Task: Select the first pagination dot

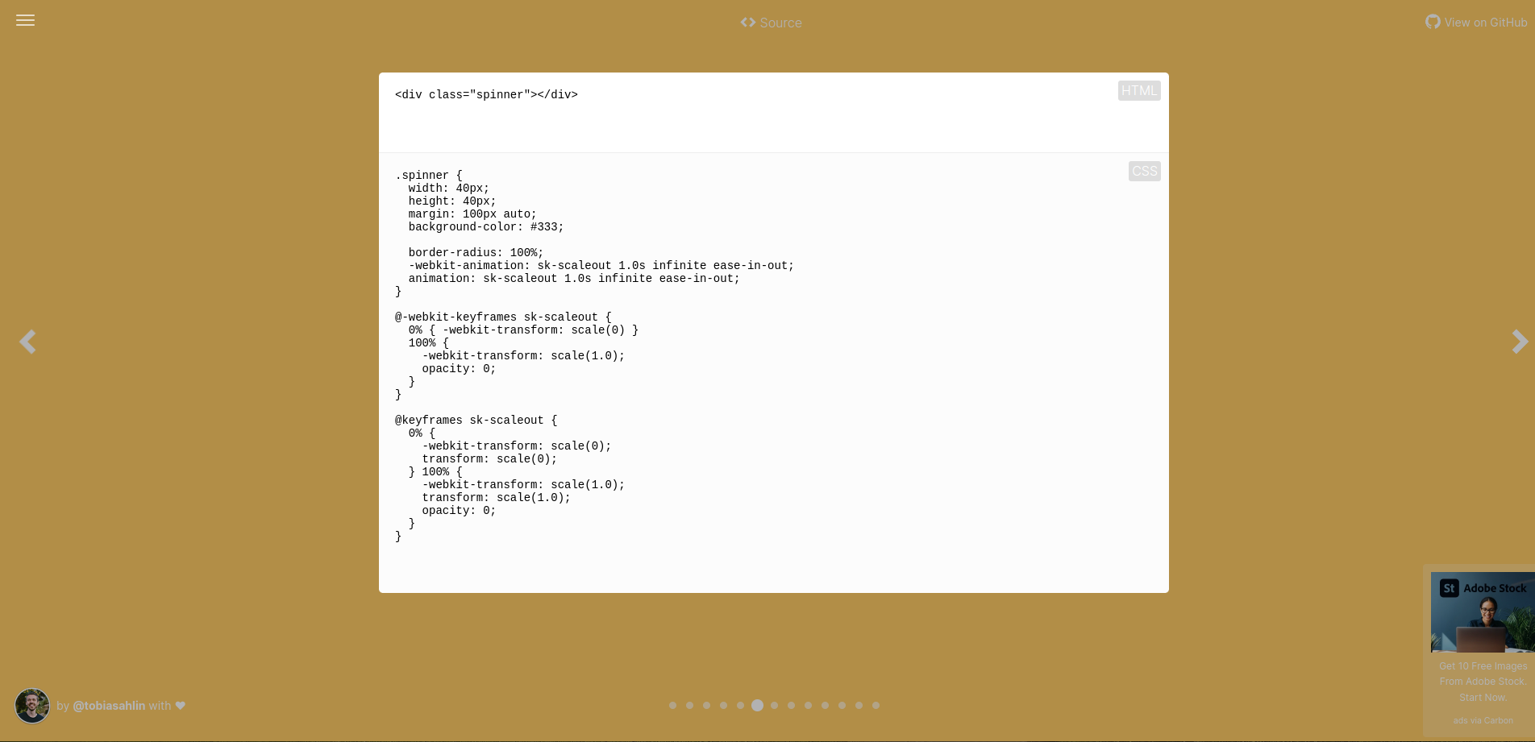Action: [x=672, y=705]
